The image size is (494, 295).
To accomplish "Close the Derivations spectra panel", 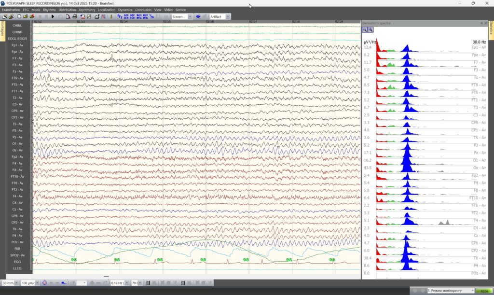I will point(485,23).
